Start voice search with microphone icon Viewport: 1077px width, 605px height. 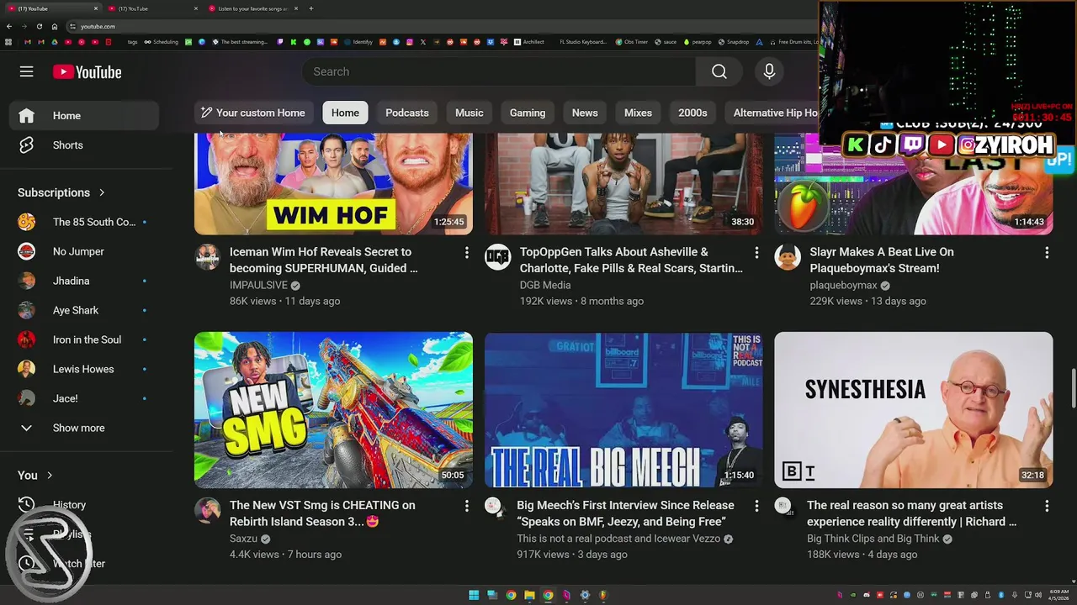[x=769, y=71]
